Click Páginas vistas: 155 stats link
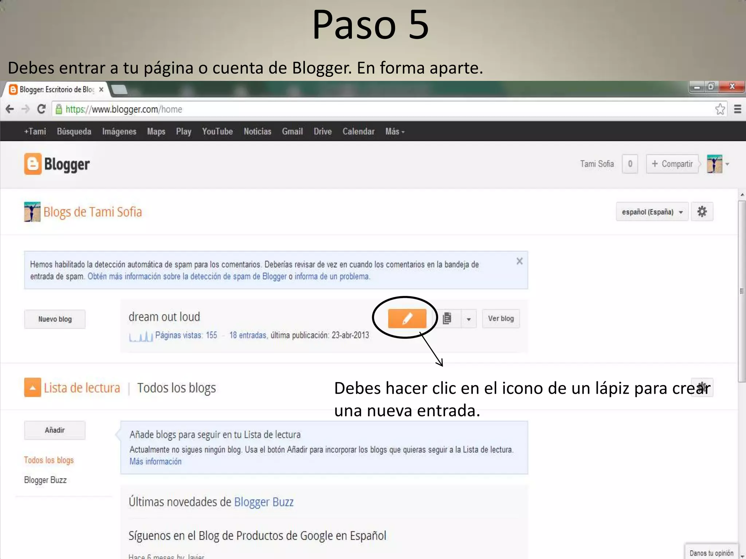Screen dimensions: 746x559 pos(186,335)
